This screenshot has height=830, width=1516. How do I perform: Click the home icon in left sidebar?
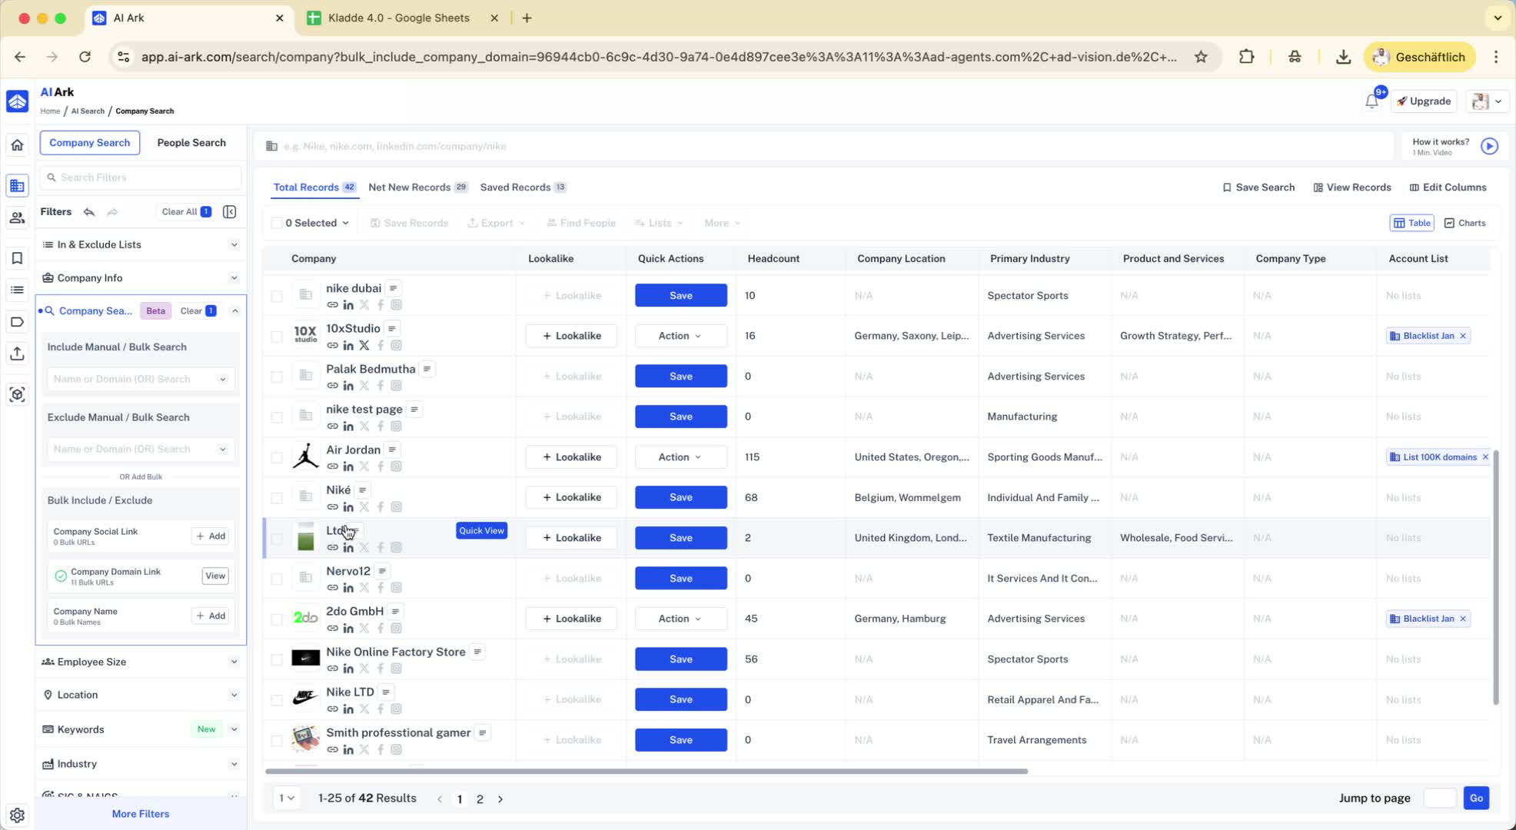17,144
